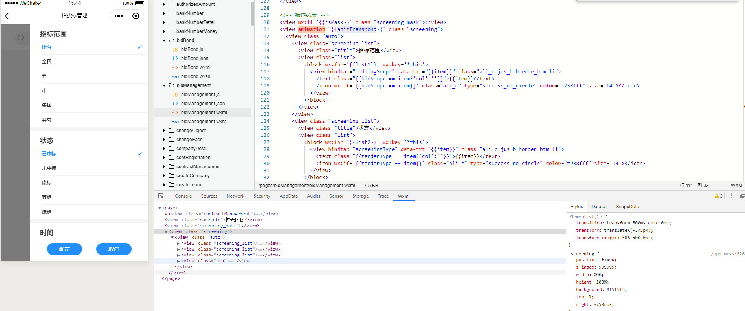Expand the btn view node arrow

pos(178,261)
